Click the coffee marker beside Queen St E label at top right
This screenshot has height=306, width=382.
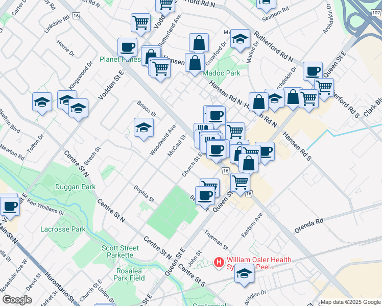pyautogui.click(x=313, y=71)
